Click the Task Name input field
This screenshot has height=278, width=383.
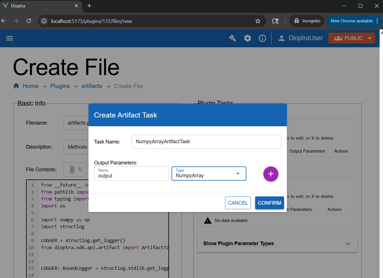click(206, 142)
